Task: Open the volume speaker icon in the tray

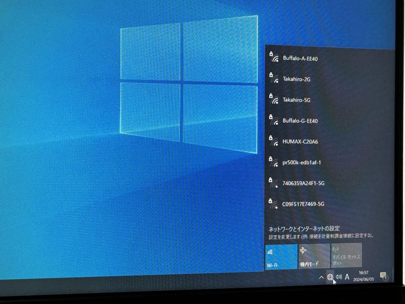Action: [x=339, y=277]
